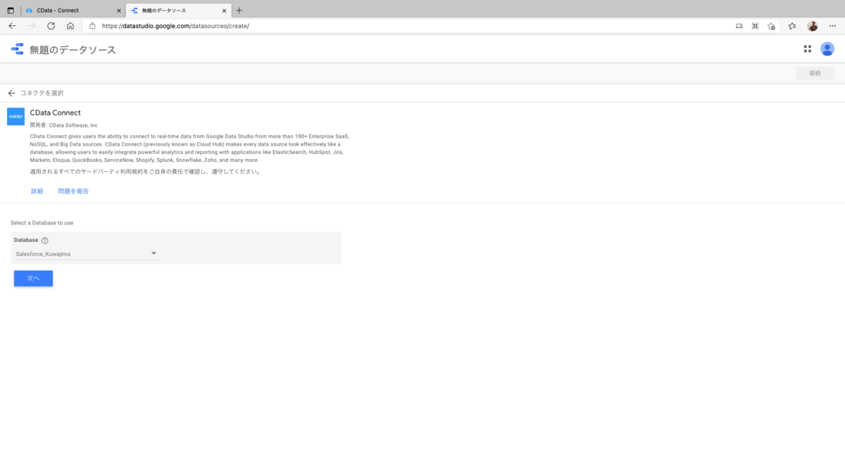Open the cast to device icon
845x475 pixels.
tap(739, 26)
